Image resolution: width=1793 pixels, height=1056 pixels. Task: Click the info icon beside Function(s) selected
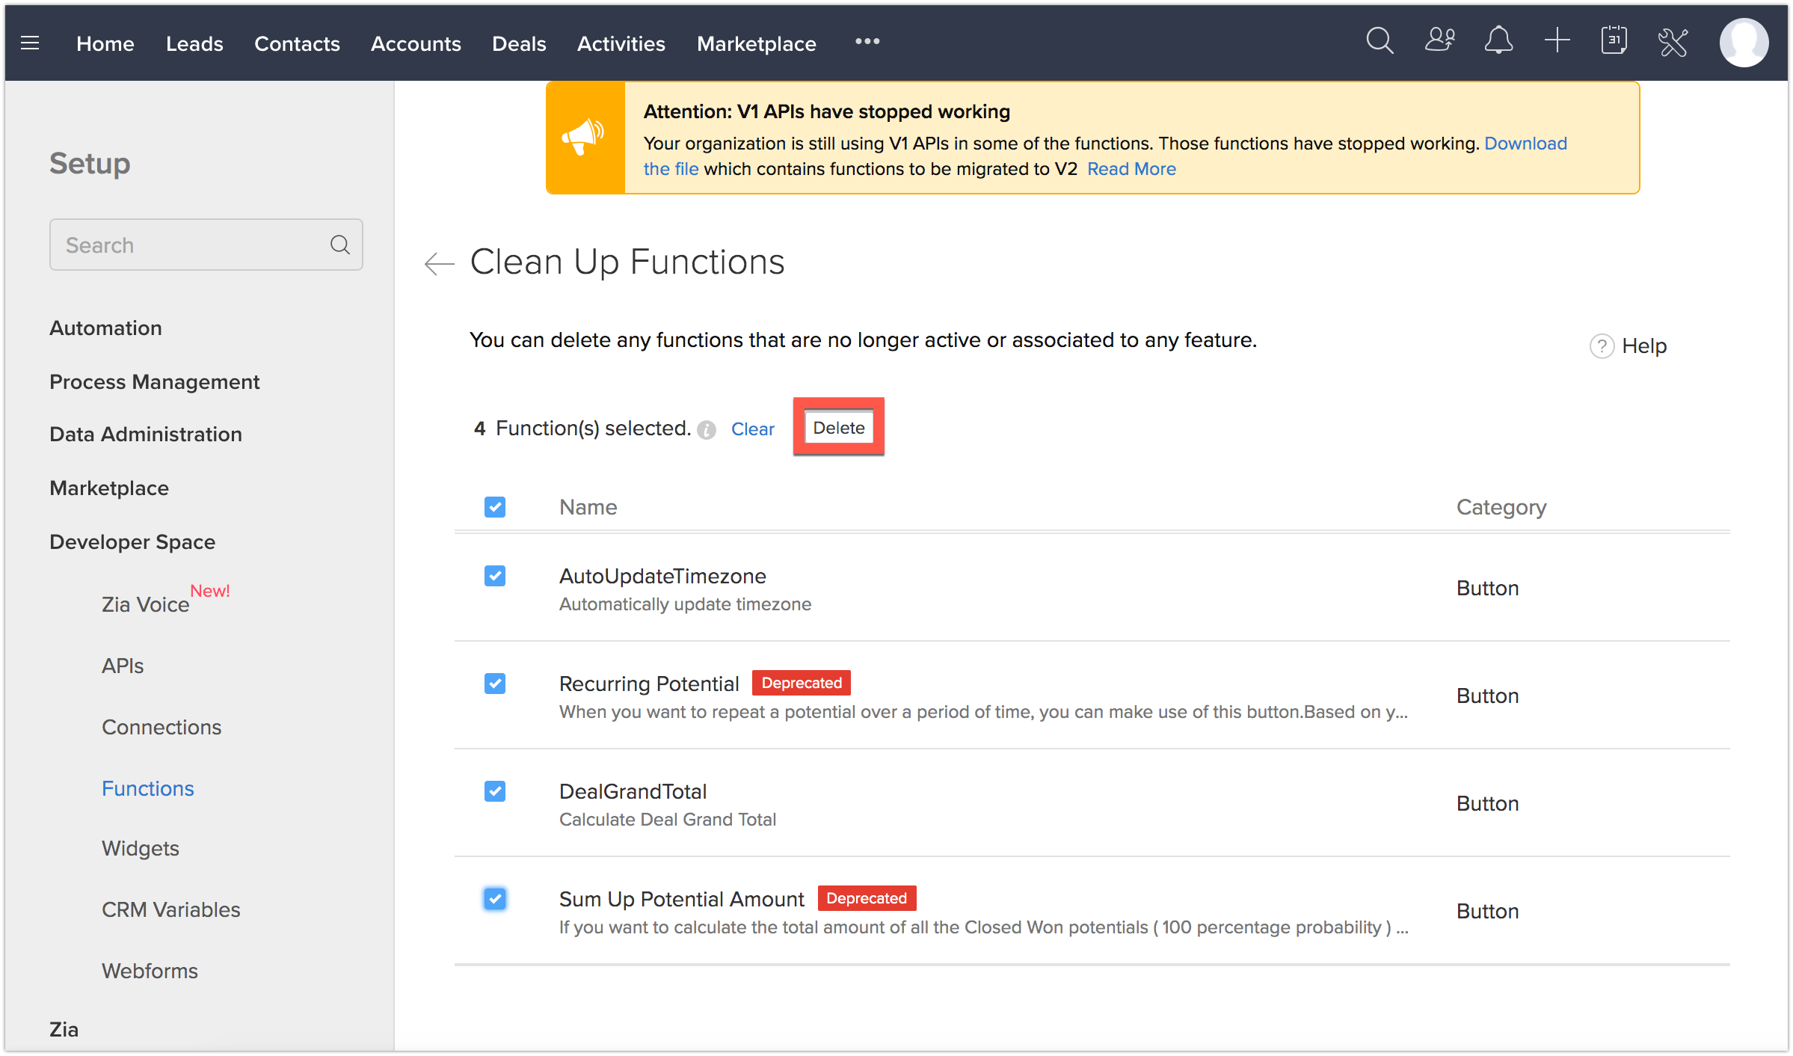[707, 430]
